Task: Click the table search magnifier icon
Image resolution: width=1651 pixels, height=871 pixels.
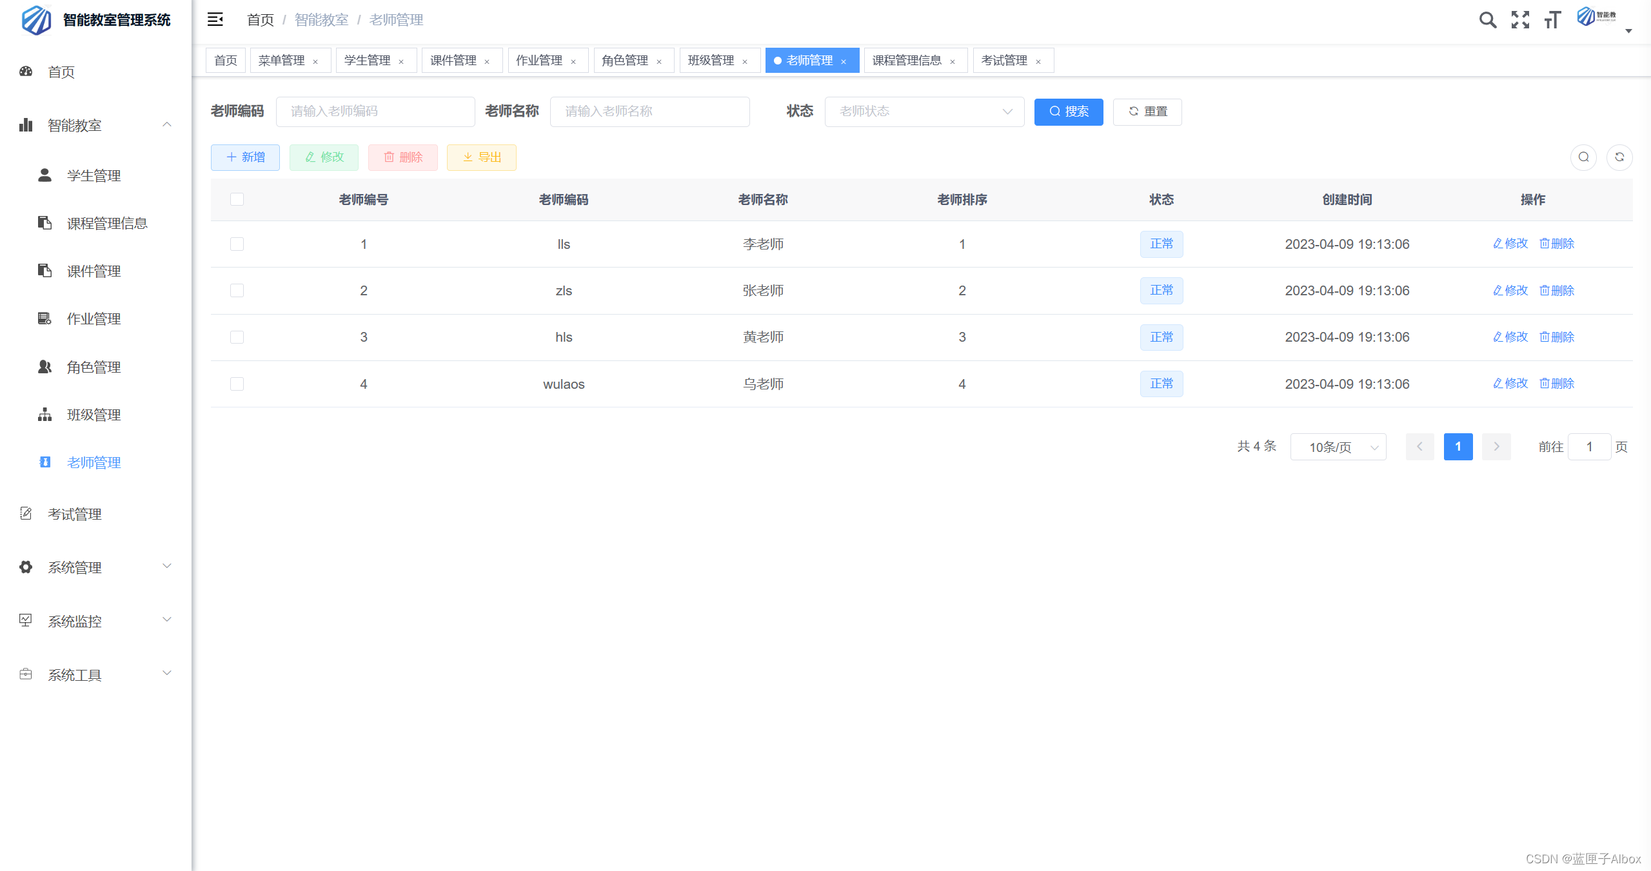Action: point(1583,157)
